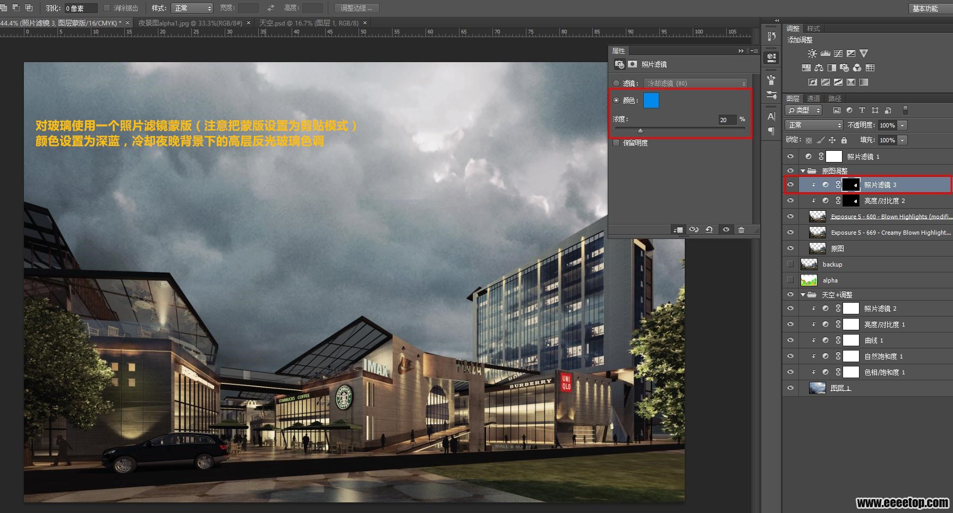Lock transparent pixels in Layers panel
The image size is (953, 513).
(x=809, y=140)
